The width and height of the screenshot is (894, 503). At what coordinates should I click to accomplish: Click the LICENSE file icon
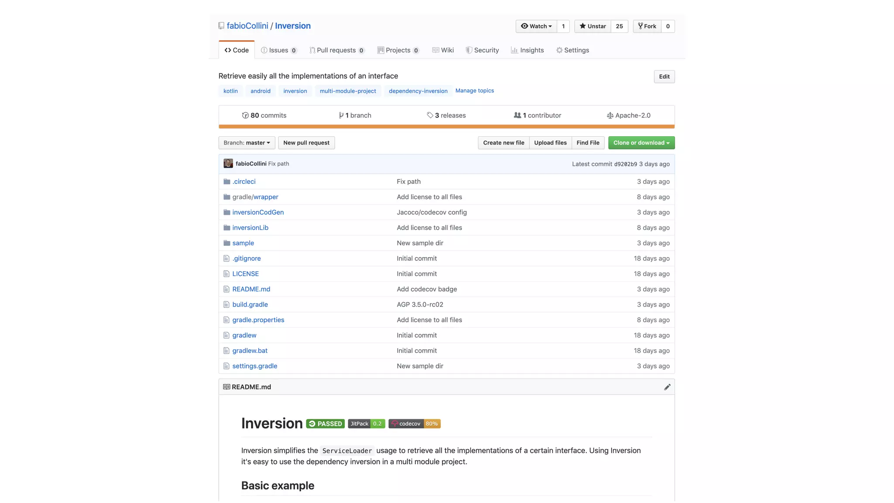tap(226, 274)
